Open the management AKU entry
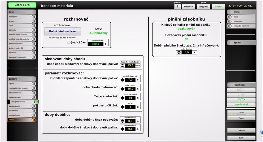263x142 pixels. 22,97
